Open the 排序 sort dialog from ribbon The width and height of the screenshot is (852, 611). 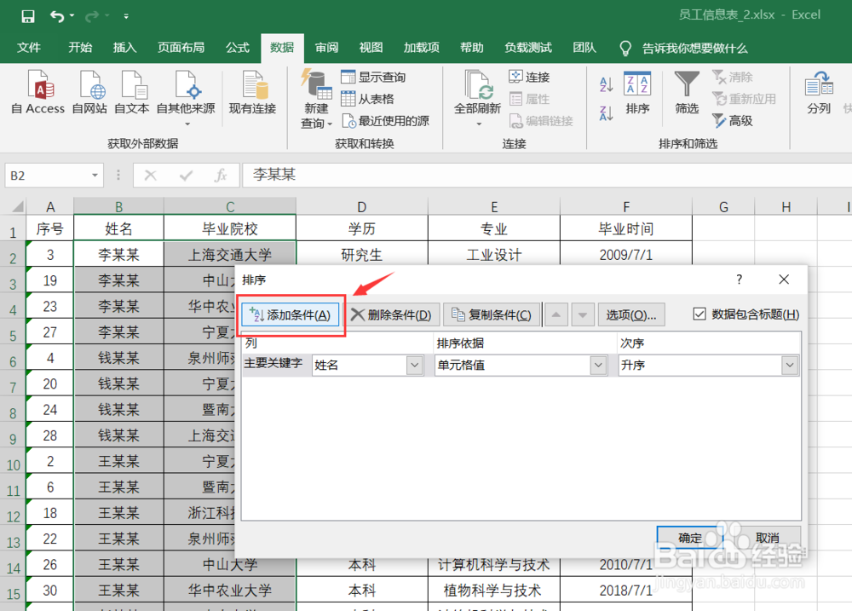pyautogui.click(x=637, y=92)
